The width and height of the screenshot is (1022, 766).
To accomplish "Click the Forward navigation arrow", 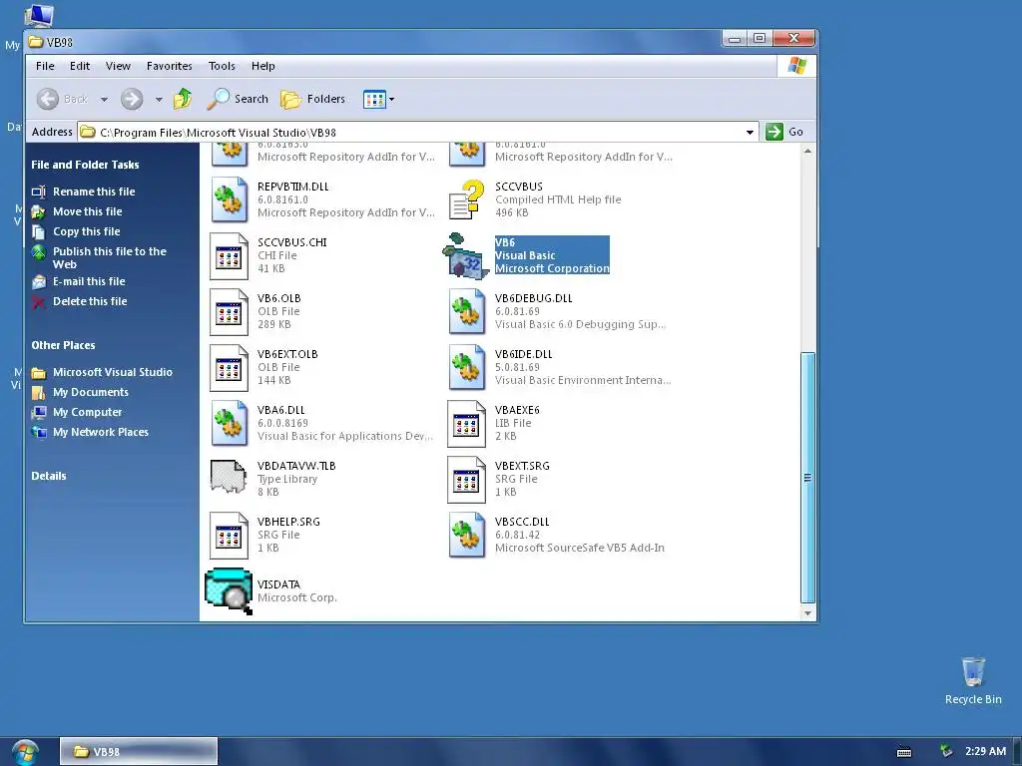I will [132, 99].
